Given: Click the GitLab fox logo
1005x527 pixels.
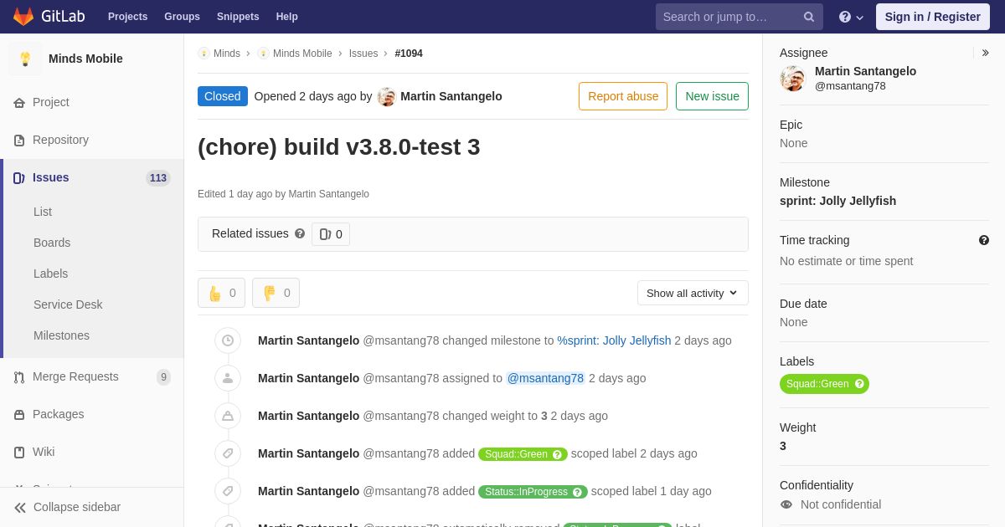Looking at the screenshot, I should 23,17.
